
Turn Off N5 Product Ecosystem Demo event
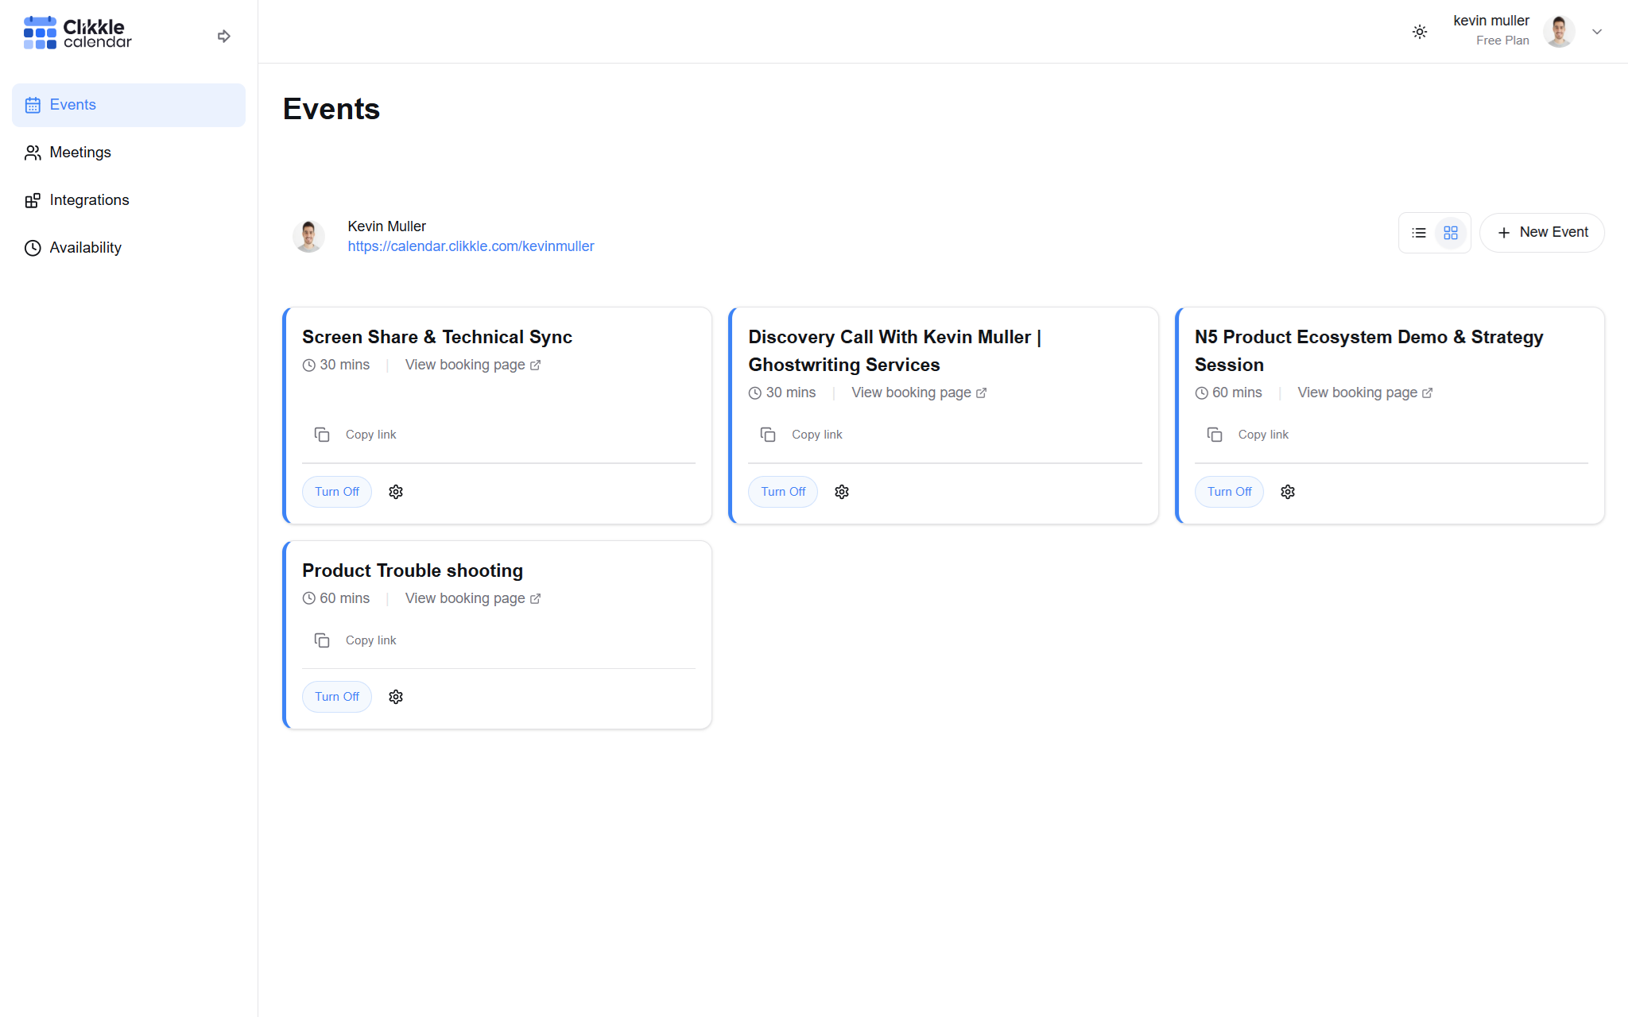[1229, 492]
